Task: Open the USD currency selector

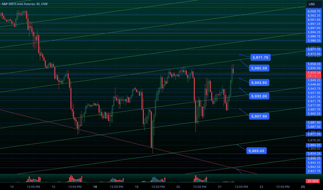Action: click(314, 4)
